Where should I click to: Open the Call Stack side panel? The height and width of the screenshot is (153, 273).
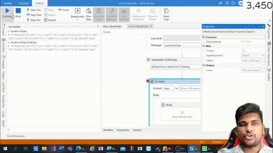(3, 87)
